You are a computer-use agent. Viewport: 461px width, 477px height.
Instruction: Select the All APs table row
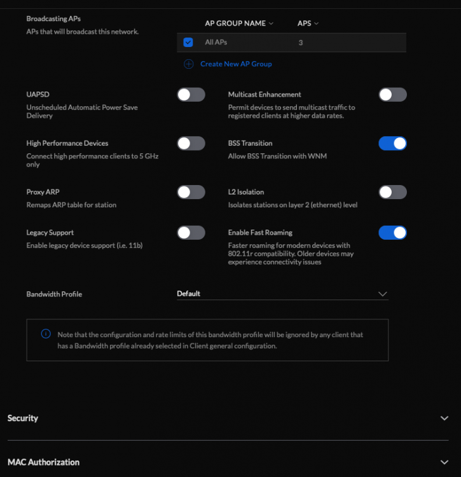(290, 43)
